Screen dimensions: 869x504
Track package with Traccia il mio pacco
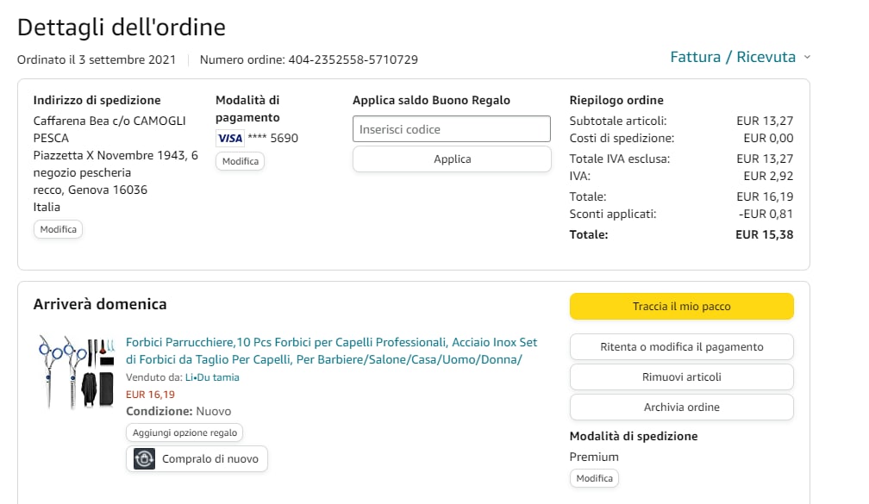coord(681,307)
